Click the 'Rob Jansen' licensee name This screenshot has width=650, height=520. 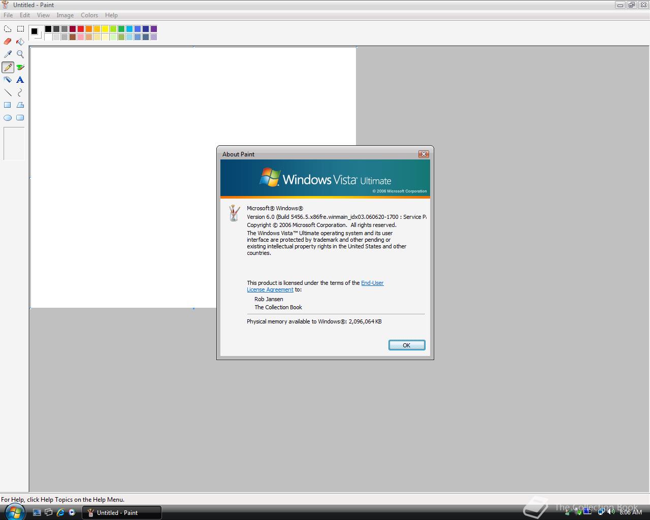coord(269,299)
